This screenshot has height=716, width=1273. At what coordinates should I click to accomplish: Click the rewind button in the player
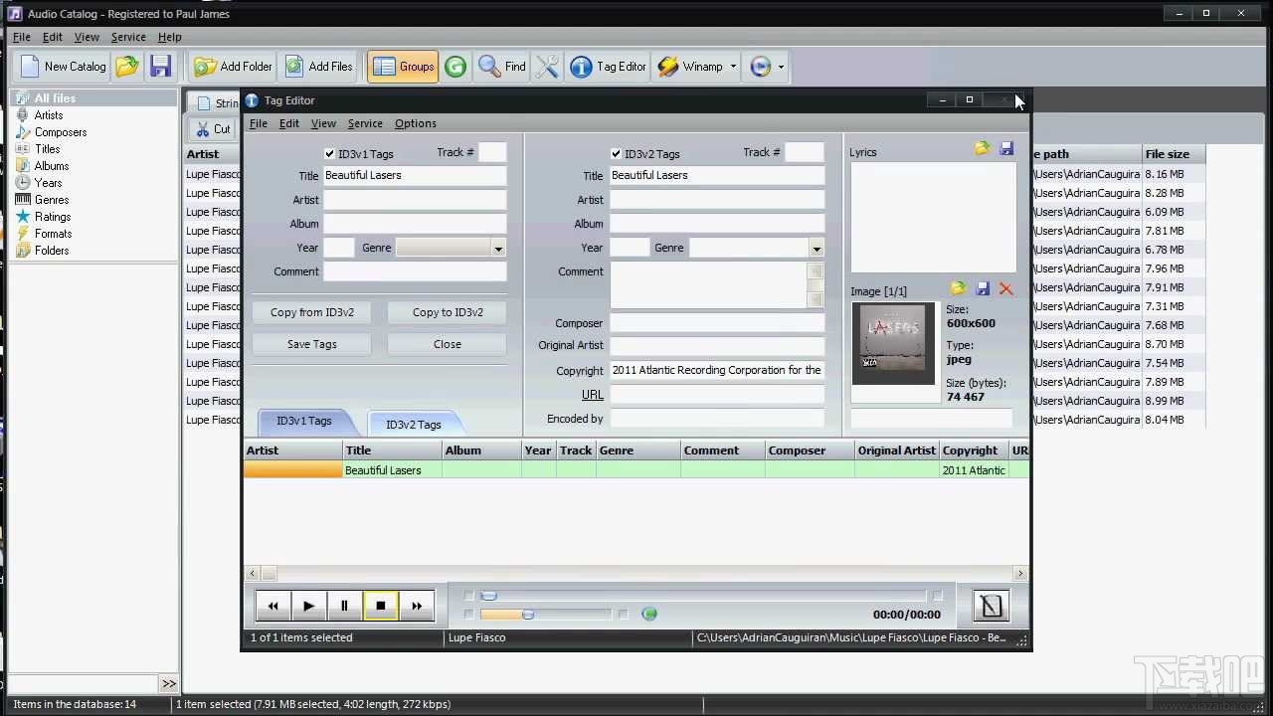pyautogui.click(x=273, y=606)
